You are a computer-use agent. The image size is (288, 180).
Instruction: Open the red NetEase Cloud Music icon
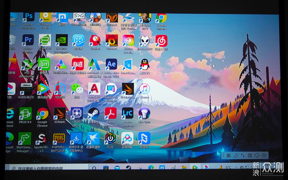[162, 41]
